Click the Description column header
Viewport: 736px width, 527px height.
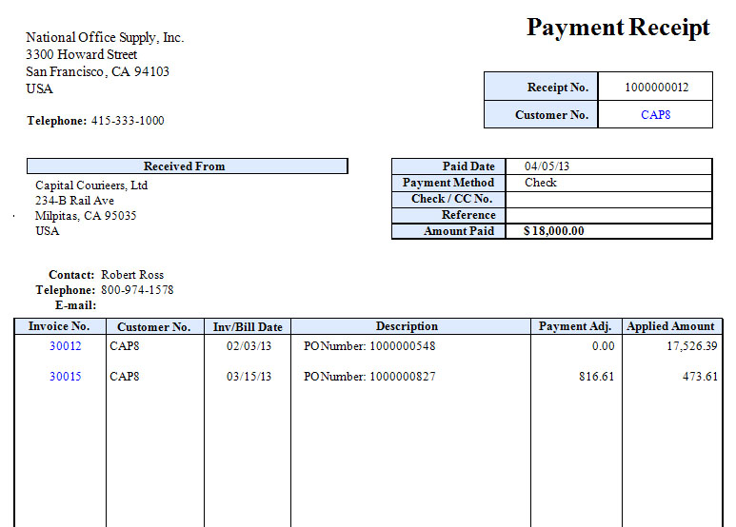coord(407,326)
